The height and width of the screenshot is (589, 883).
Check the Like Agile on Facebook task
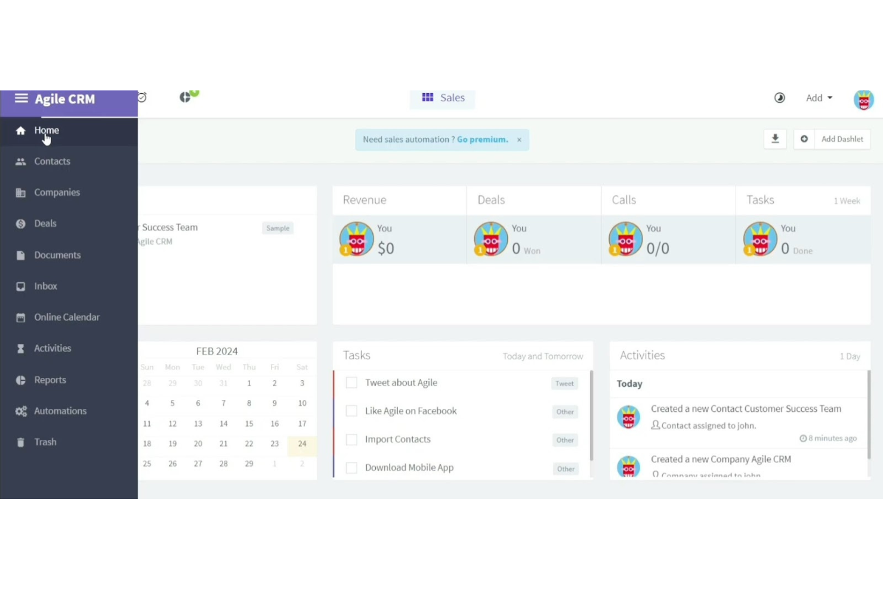point(351,411)
